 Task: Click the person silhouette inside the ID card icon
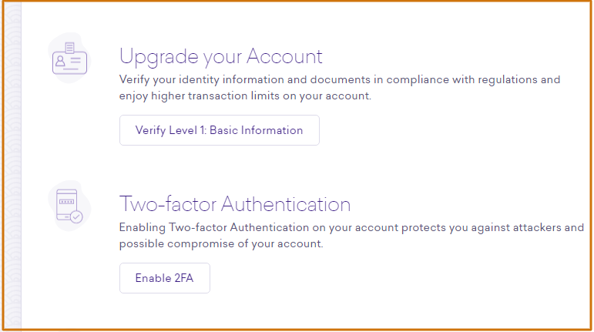[x=60, y=61]
